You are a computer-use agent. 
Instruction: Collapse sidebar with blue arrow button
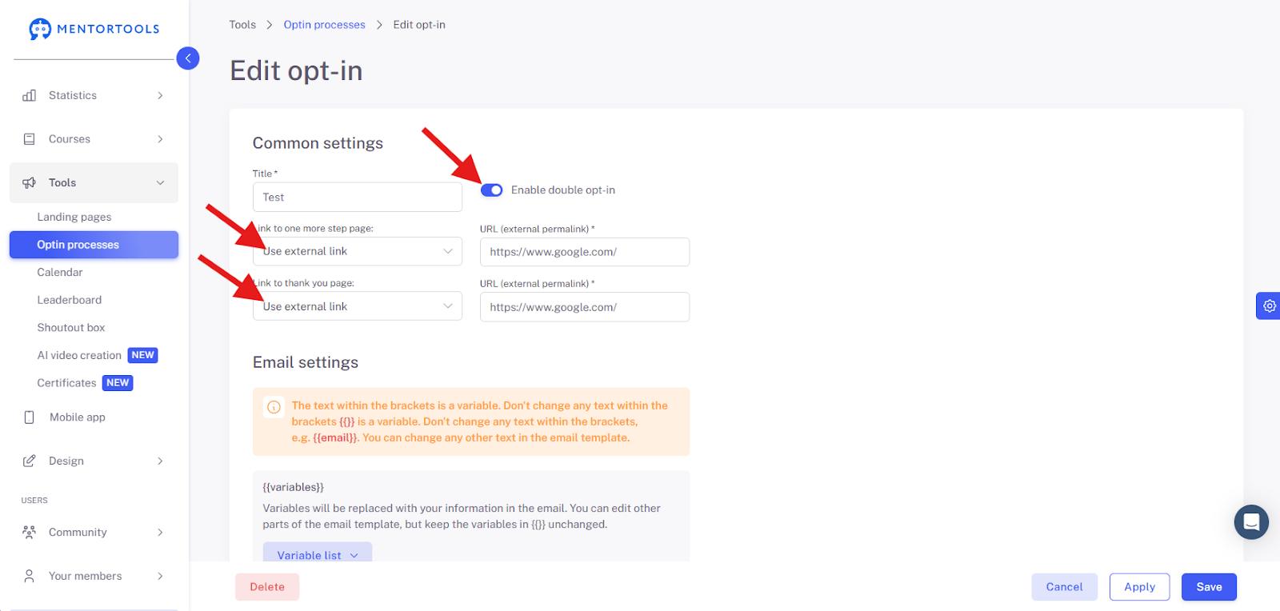coord(188,58)
